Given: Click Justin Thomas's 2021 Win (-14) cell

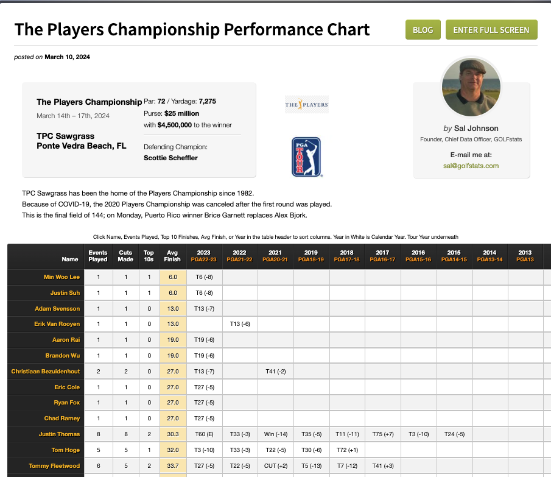Looking at the screenshot, I should [275, 434].
